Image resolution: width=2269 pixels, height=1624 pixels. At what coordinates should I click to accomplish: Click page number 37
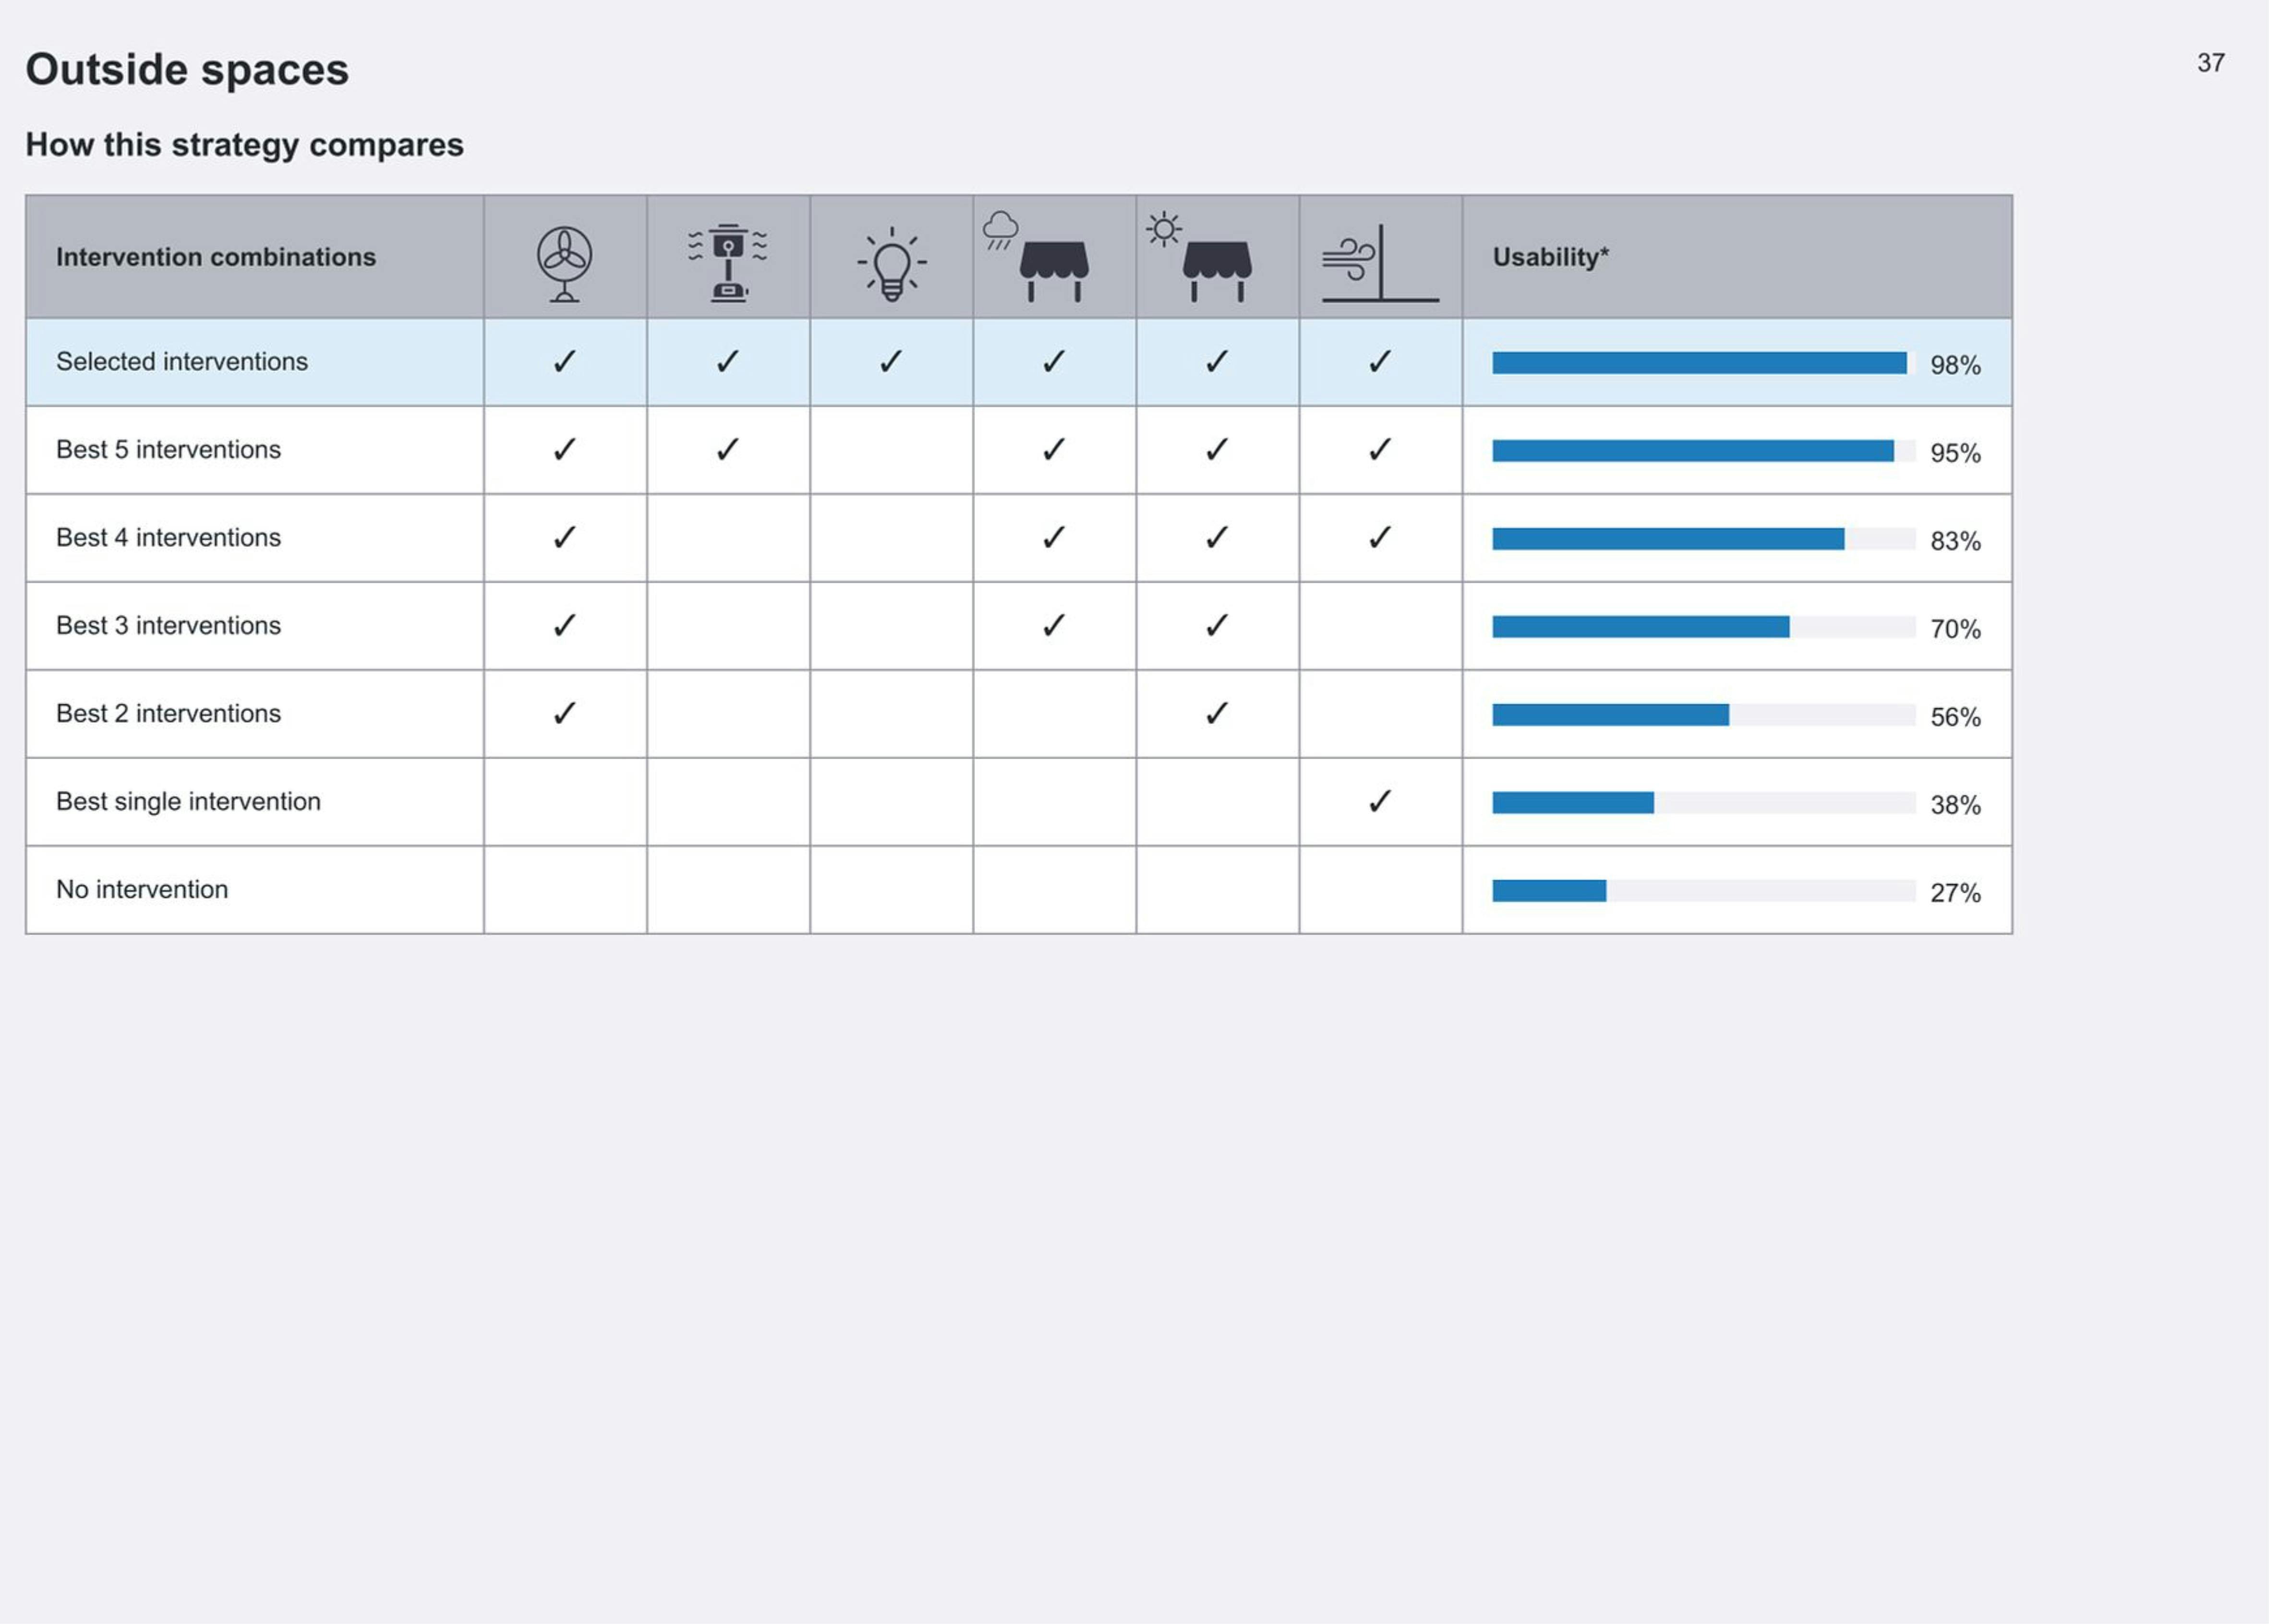tap(2210, 63)
